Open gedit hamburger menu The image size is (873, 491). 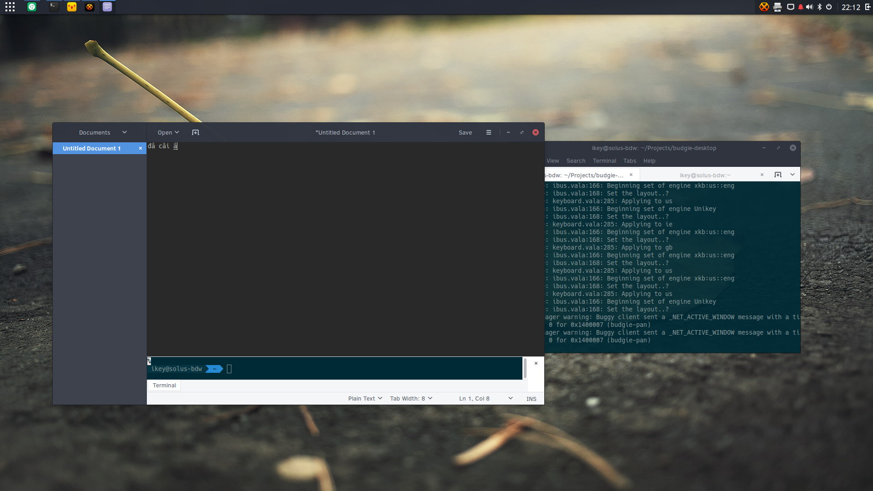click(489, 132)
